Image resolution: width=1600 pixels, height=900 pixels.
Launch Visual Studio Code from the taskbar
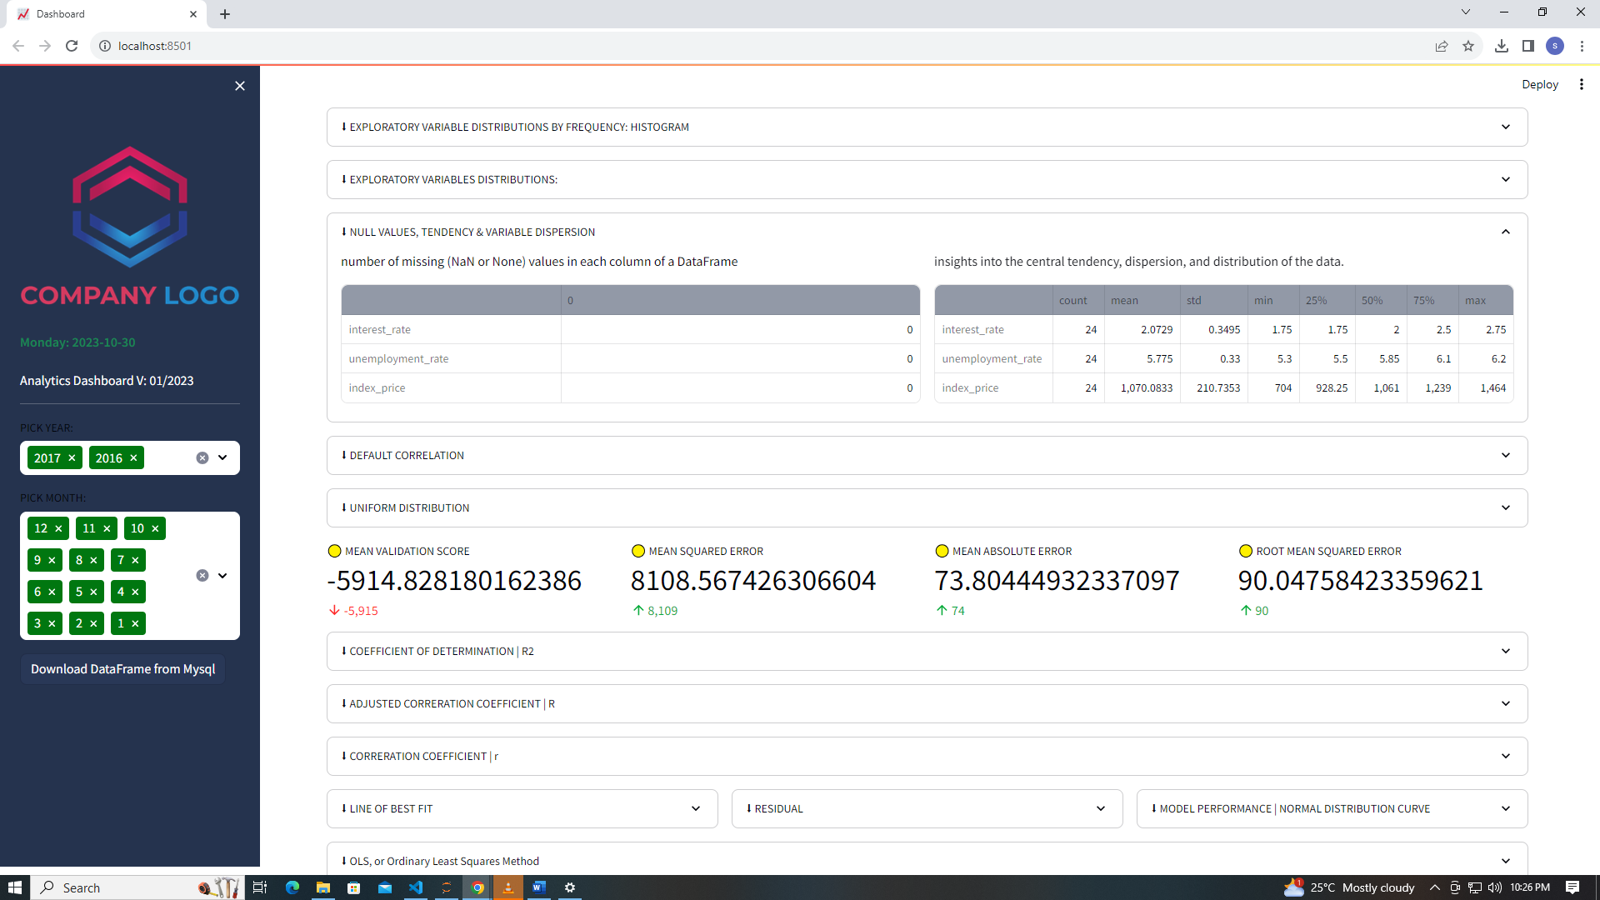click(416, 887)
